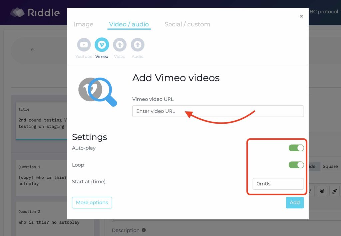This screenshot has height=236, width=341.
Task: Select the YouTube source icon
Action: point(84,45)
